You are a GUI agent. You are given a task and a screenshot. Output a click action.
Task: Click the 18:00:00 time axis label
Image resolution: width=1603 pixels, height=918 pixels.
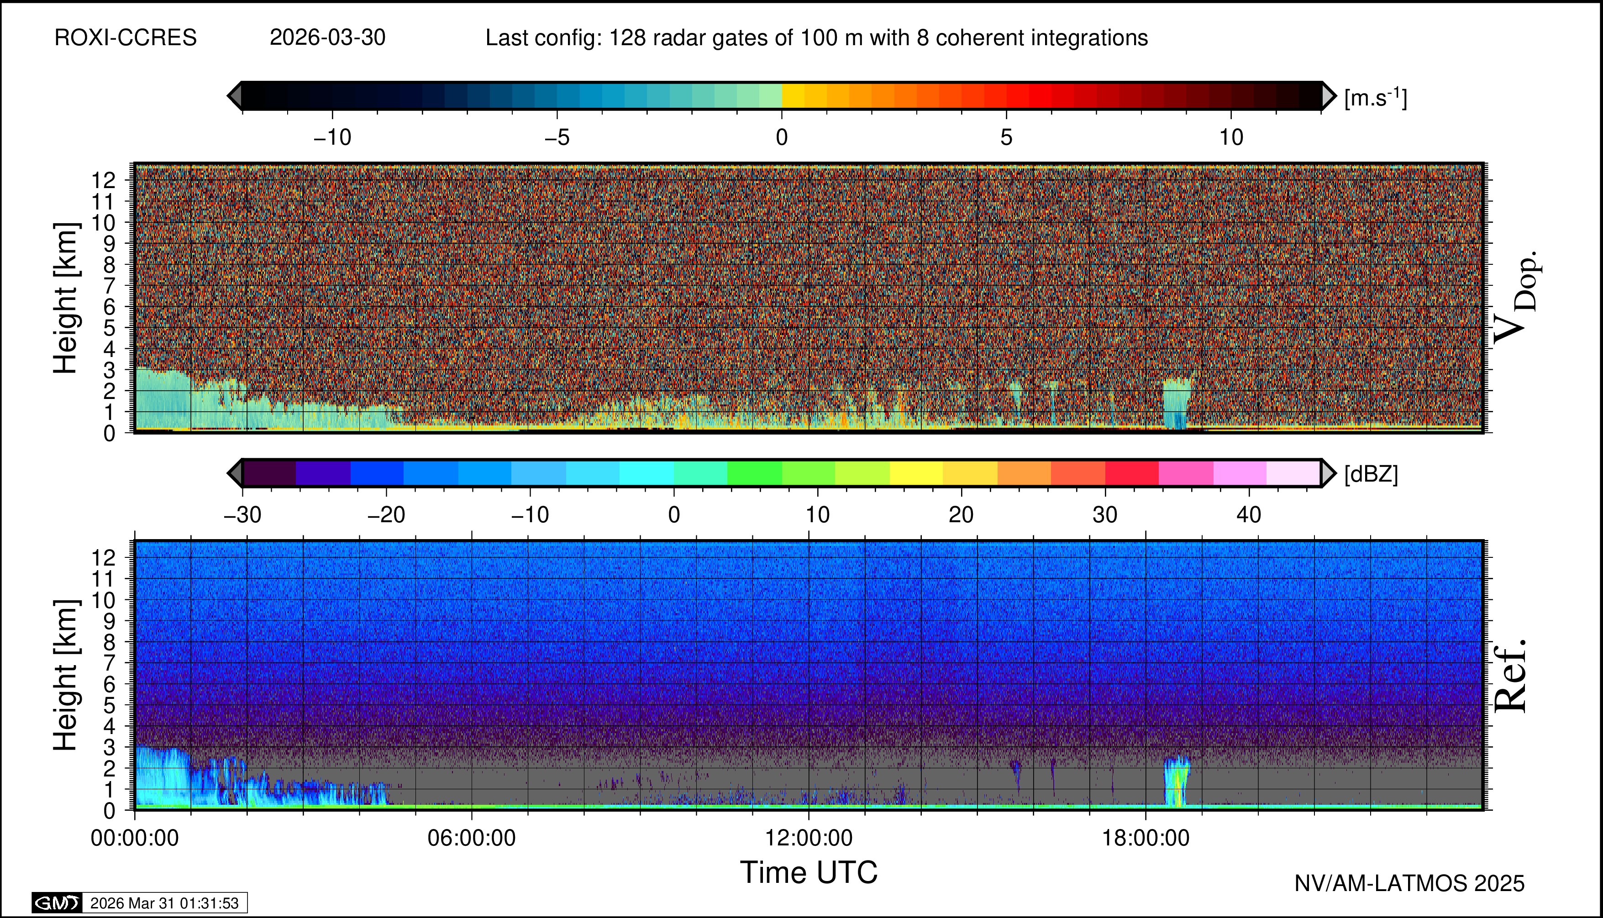point(1146,838)
